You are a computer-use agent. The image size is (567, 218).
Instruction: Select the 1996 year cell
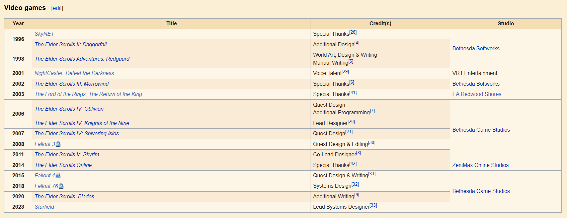point(18,39)
